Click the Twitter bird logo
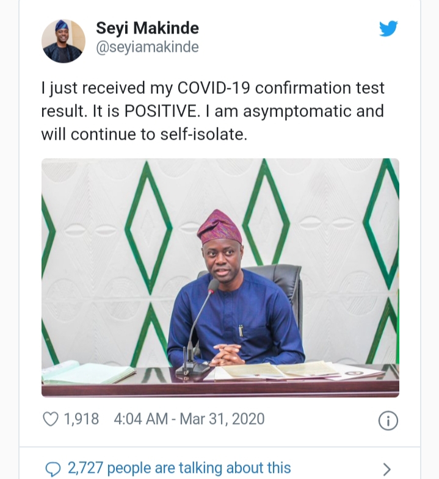The image size is (439, 479). [388, 29]
